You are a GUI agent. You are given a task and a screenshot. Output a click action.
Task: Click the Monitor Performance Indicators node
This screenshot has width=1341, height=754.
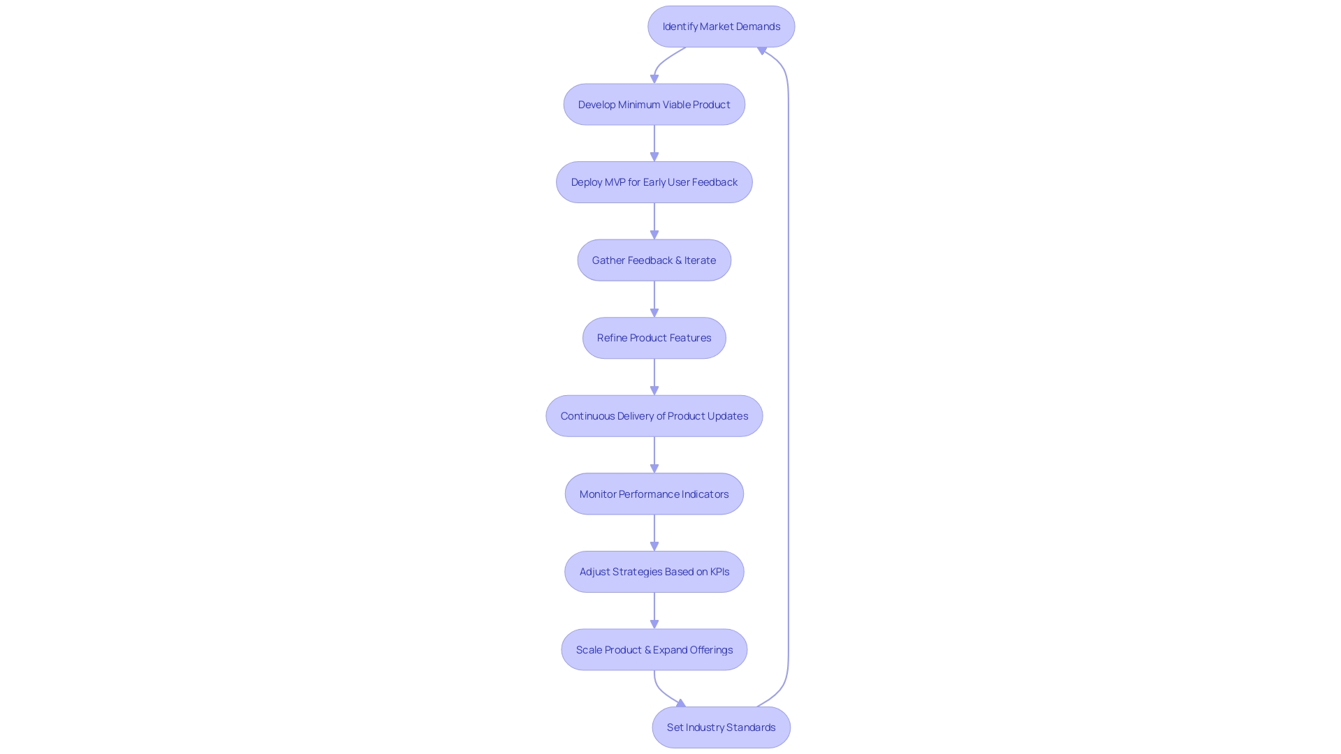654,492
